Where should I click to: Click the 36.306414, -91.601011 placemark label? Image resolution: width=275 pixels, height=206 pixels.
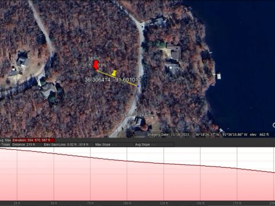(113, 80)
